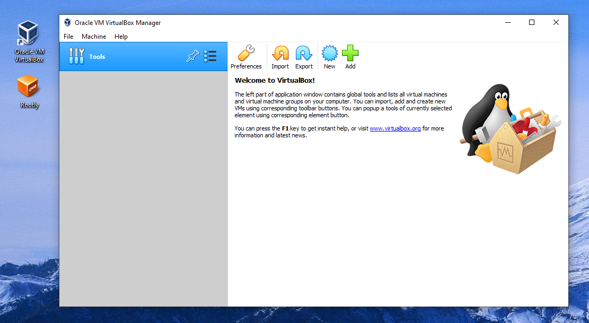Select the Tools entry in the sidebar

tap(97, 56)
